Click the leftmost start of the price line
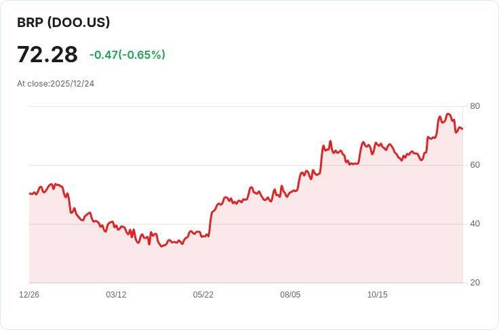Image resolution: width=499 pixels, height=330 pixels. [30, 193]
